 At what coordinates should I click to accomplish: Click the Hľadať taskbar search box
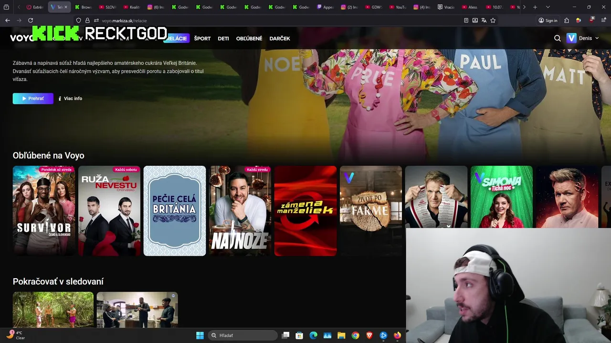tap(243, 335)
